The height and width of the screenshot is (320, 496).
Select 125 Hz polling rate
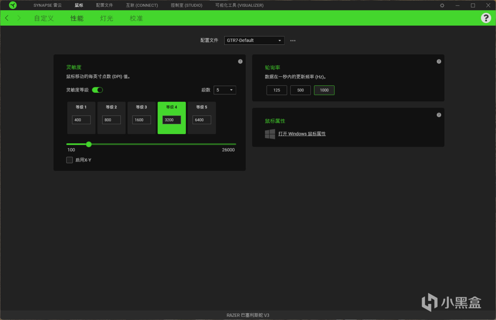(x=277, y=90)
